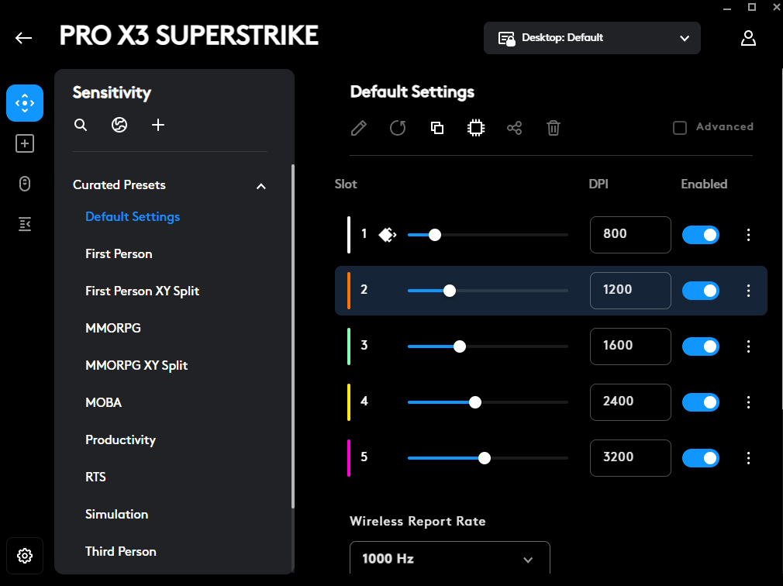Disable the slot 3 enabled toggle

click(701, 346)
